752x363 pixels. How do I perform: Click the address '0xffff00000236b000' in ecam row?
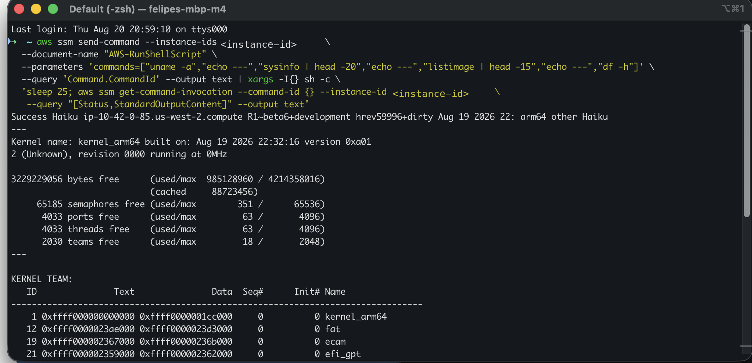[x=186, y=342]
